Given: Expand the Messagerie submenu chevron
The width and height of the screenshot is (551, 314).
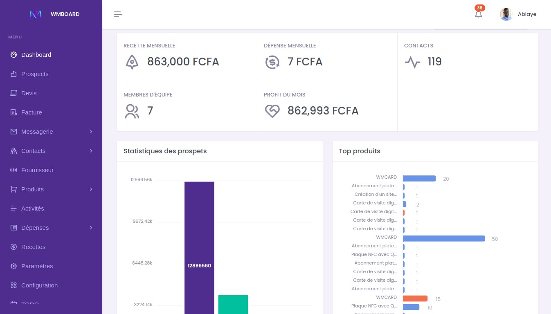Looking at the screenshot, I should (91, 132).
